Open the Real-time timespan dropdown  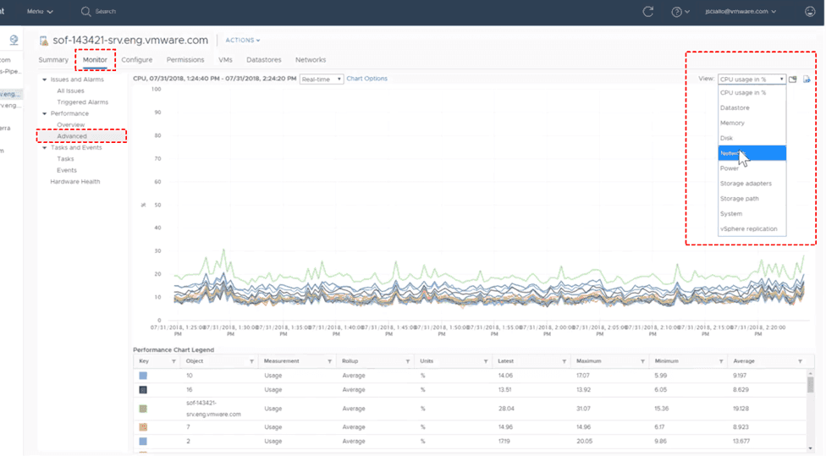click(x=321, y=79)
